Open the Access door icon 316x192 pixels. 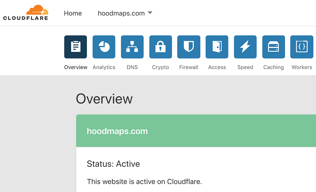point(217,47)
